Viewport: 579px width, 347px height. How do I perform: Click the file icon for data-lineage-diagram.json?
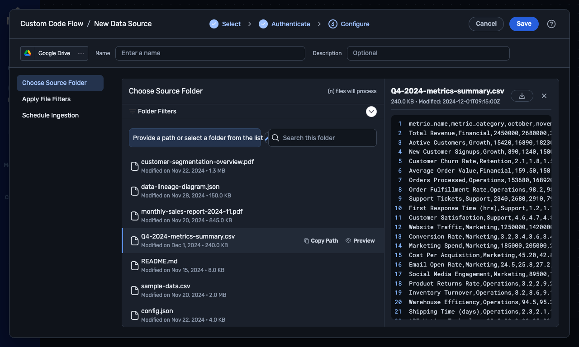tap(134, 191)
